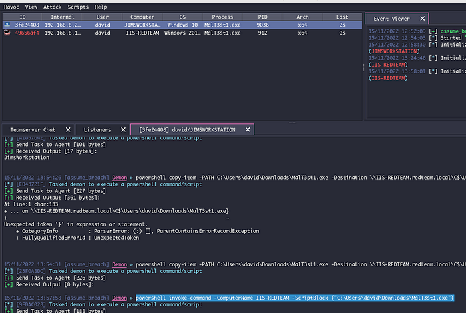Select session ID 49656af4
This screenshot has width=466, height=313.
point(27,33)
